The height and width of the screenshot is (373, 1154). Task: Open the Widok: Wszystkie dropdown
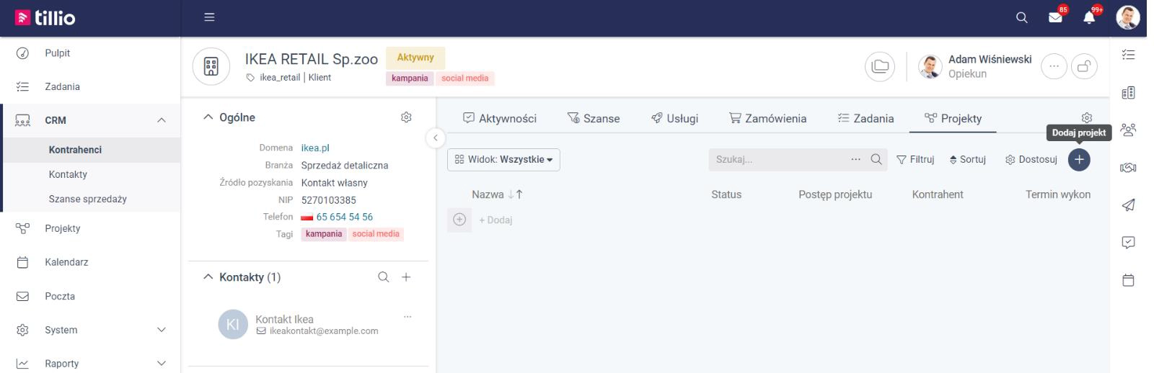pos(503,159)
